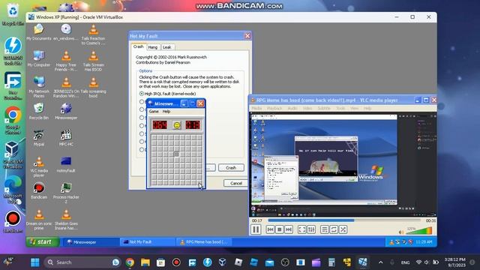Switch to RPG Meme video taskbar button

205,242
